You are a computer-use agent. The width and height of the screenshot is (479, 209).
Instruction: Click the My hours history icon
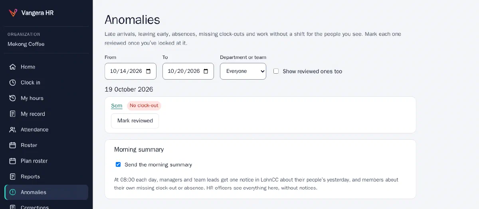coord(13,98)
